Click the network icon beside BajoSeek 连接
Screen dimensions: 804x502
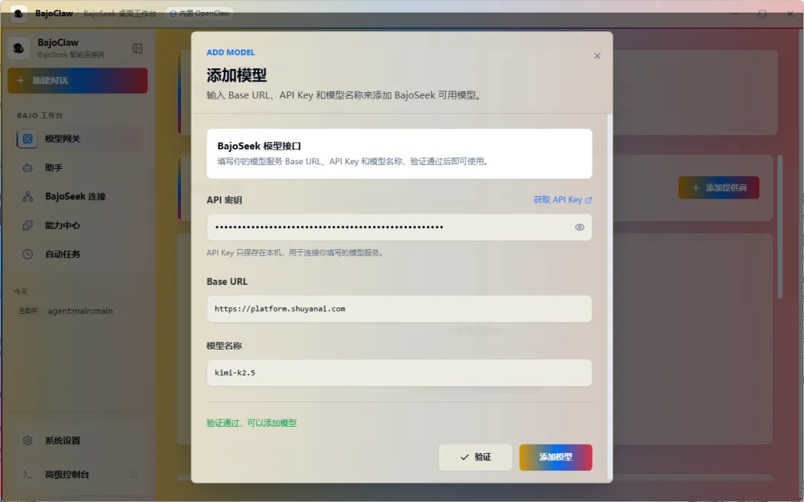28,196
